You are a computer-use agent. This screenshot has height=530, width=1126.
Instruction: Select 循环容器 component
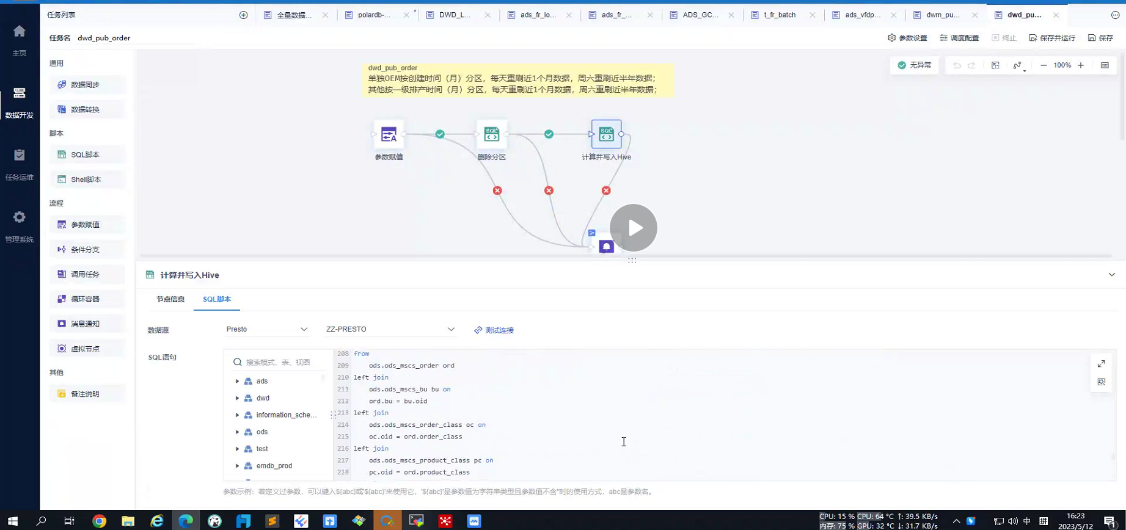point(87,299)
